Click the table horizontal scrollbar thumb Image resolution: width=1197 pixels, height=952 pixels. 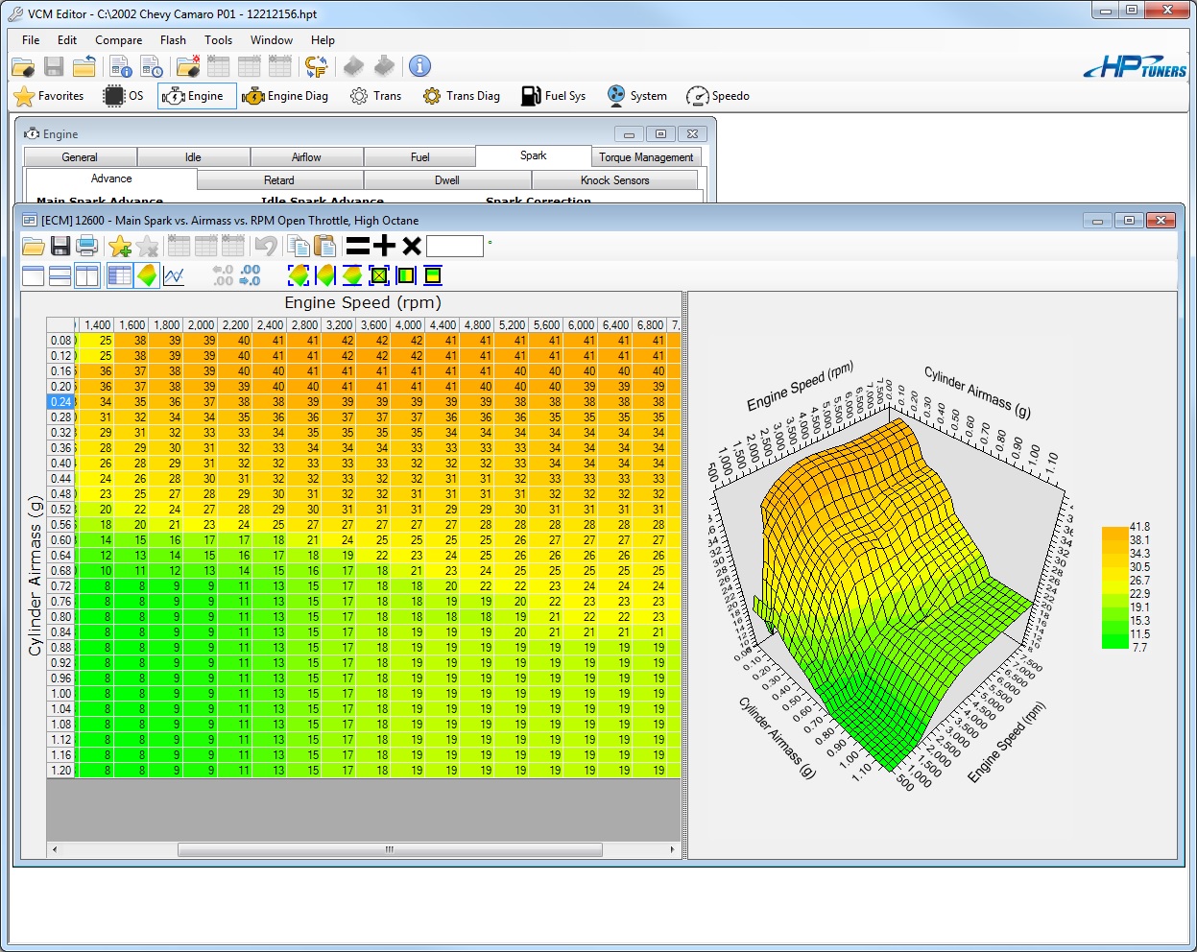click(390, 849)
